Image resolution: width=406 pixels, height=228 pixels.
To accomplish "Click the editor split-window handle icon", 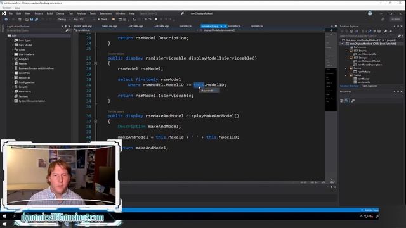I will click(331, 30).
